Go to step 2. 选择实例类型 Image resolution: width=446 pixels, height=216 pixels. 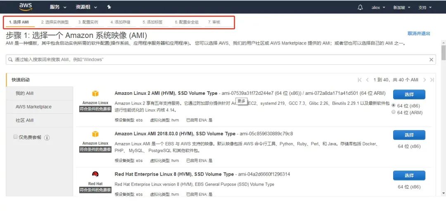[x=55, y=22]
